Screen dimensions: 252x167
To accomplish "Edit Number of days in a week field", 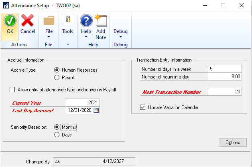I will click(x=225, y=69).
